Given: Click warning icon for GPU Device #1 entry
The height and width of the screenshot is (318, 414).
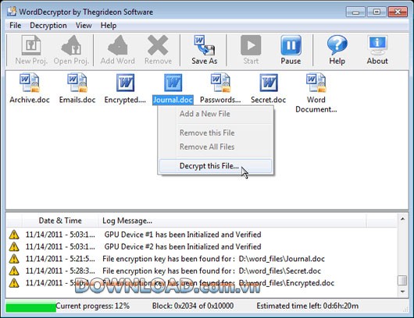Looking at the screenshot, I should [x=14, y=235].
